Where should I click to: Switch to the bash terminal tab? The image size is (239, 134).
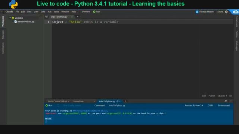(57, 101)
